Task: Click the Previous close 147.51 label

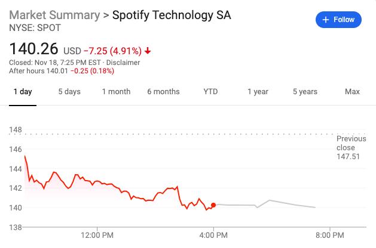Action: [351, 148]
